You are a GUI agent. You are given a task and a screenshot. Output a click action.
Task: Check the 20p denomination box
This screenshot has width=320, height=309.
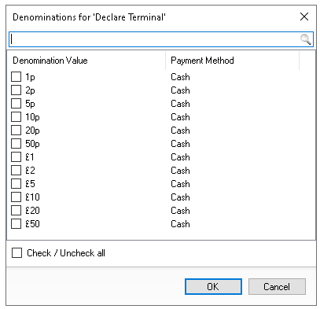tap(17, 131)
